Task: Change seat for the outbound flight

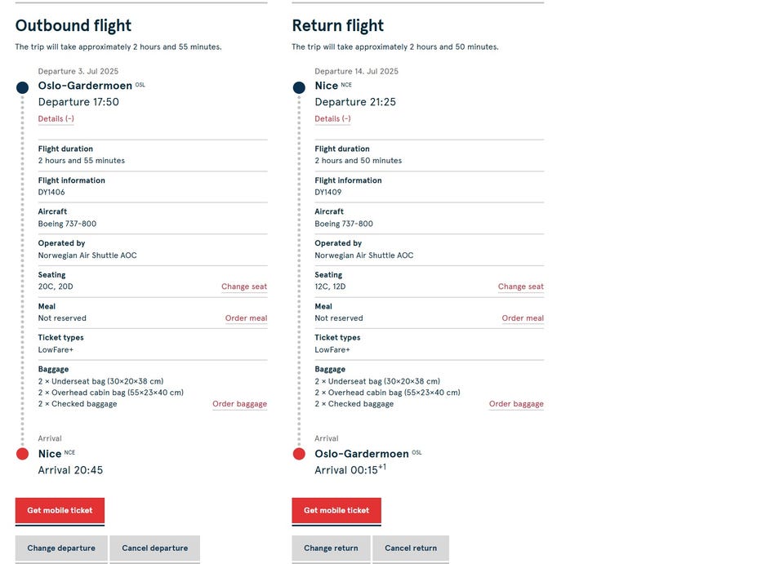Action: 244,287
